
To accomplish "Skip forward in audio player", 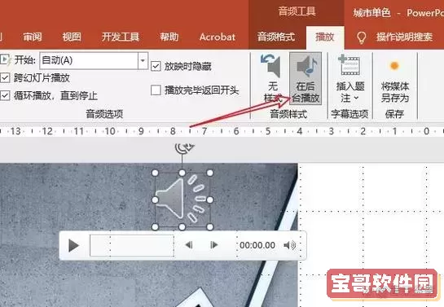I will [213, 245].
